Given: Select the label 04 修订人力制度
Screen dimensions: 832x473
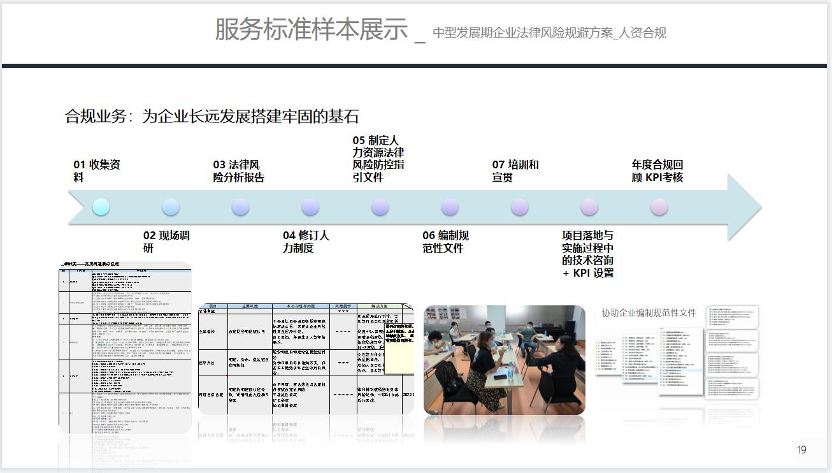Looking at the screenshot, I should click(x=306, y=242).
